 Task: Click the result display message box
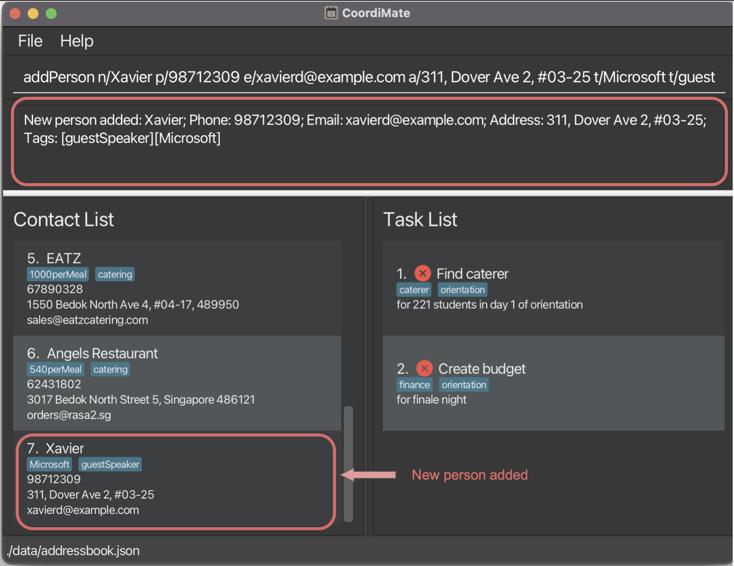369,142
